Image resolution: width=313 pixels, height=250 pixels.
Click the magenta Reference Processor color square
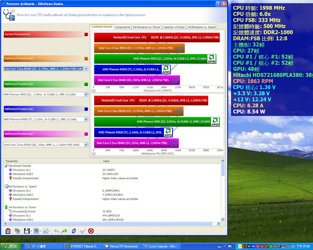tap(86, 134)
